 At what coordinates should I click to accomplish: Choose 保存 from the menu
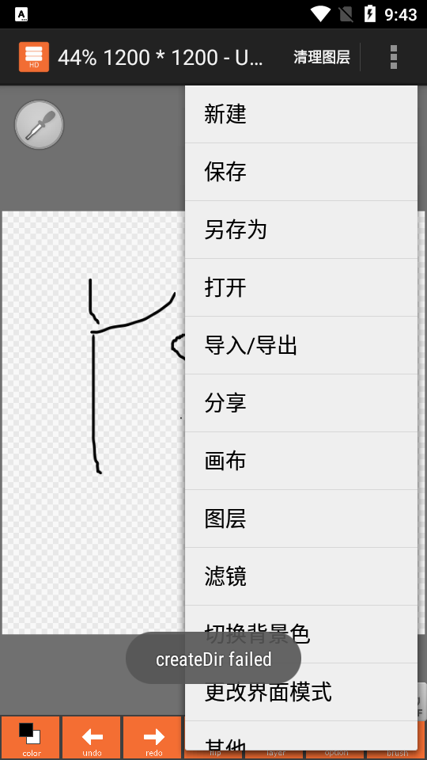pyautogui.click(x=301, y=172)
